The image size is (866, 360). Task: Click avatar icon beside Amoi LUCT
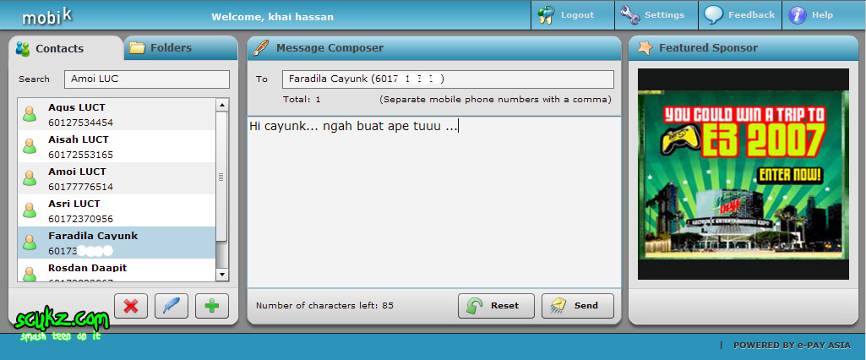(30, 178)
